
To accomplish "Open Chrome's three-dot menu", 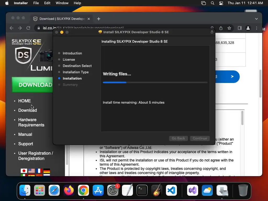I will click(x=256, y=28).
